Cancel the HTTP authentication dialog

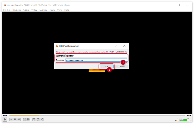click(121, 66)
